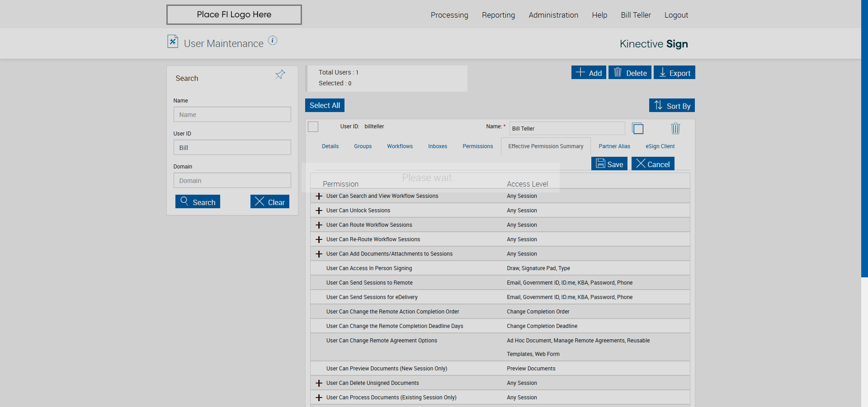
Task: Open the Administration menu
Action: pos(553,15)
